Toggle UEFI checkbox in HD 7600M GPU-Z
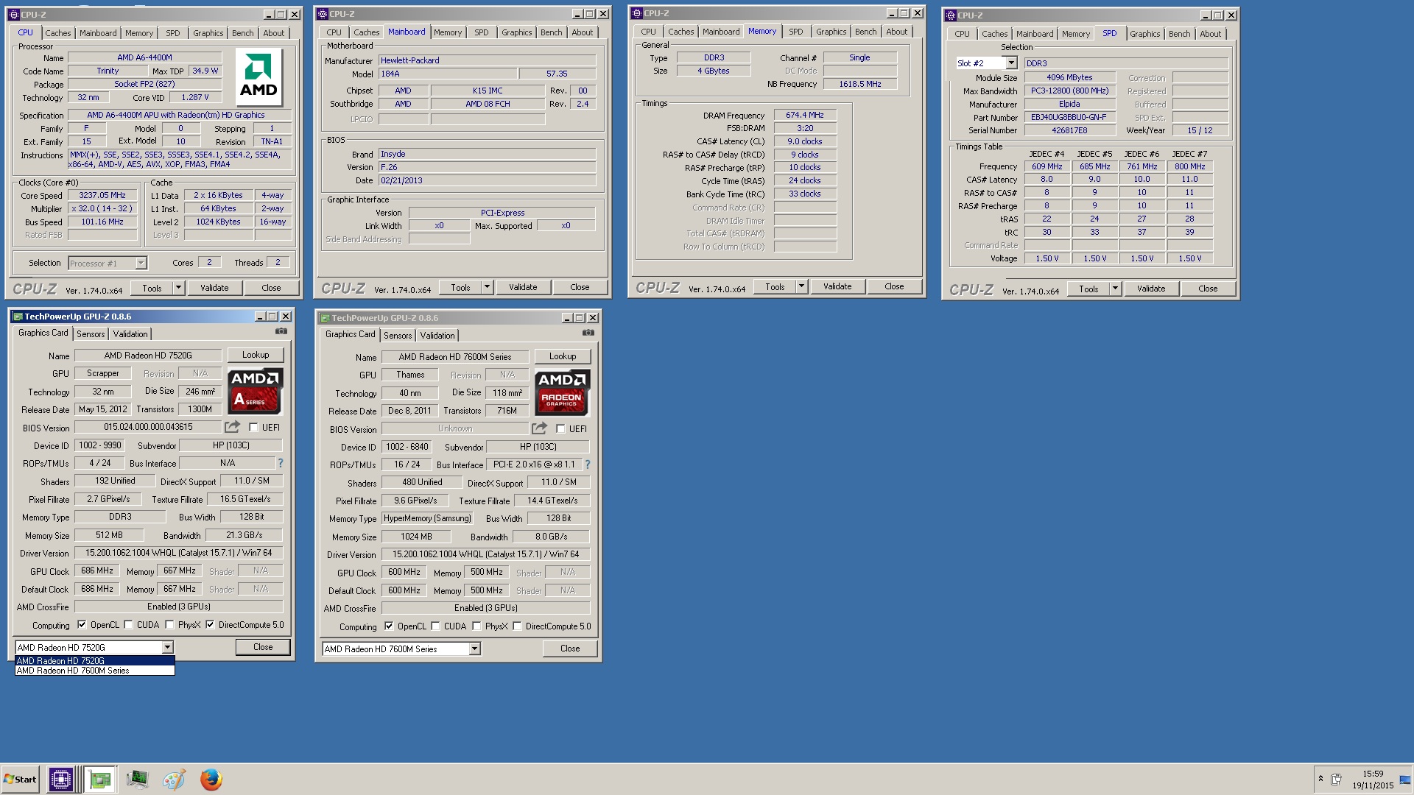Screen dimensions: 1414x795 pos(560,429)
